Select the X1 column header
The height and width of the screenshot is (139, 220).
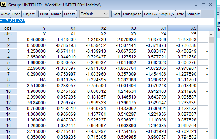pos(62,28)
